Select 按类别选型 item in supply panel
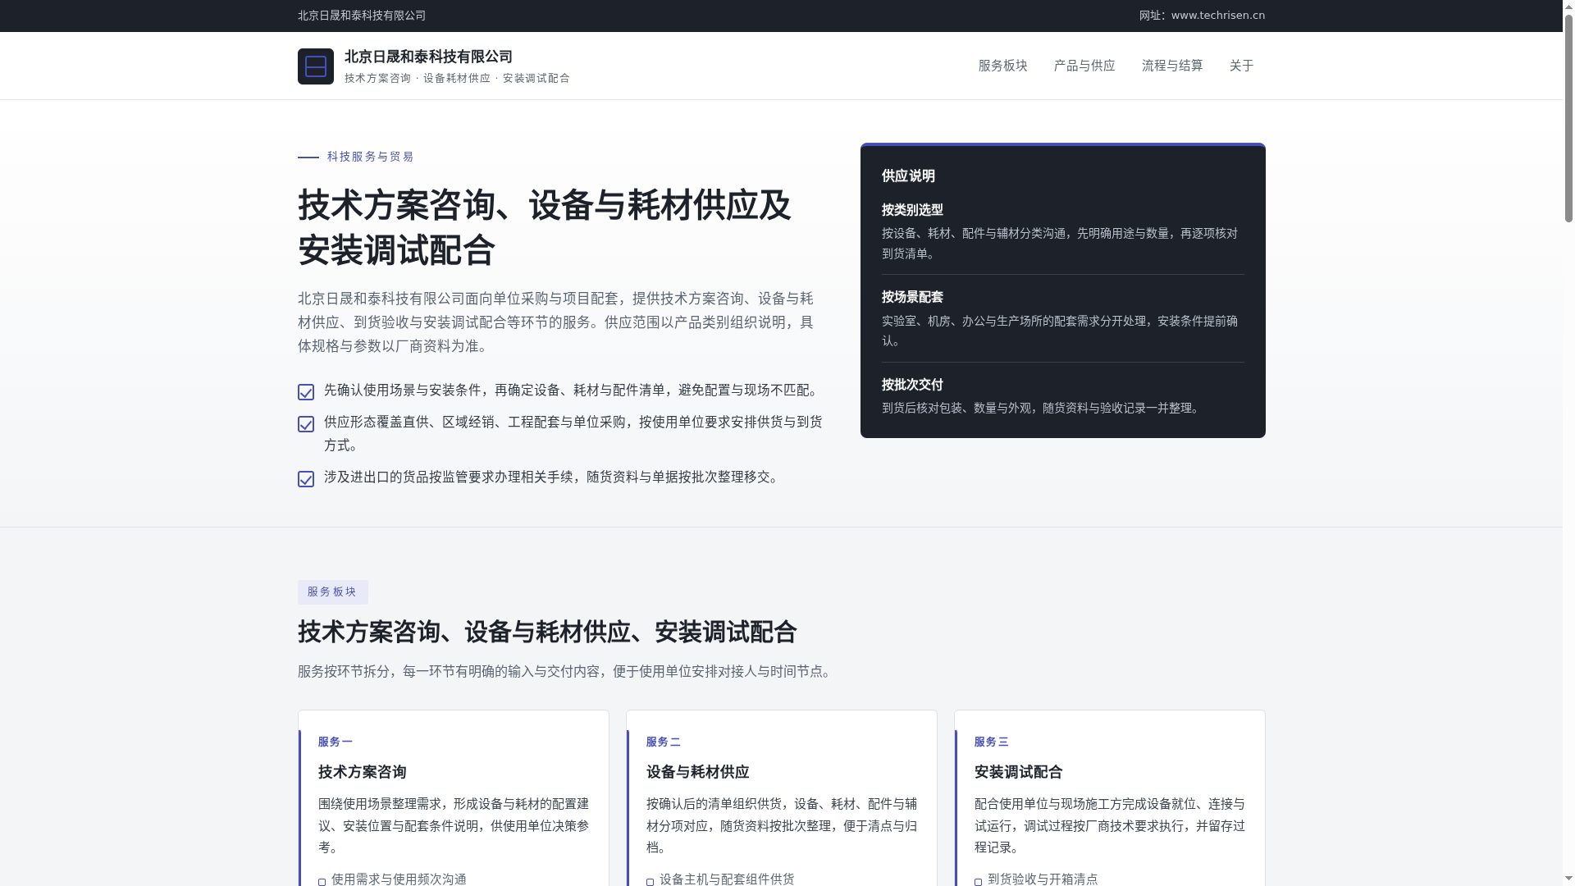The image size is (1575, 886). coord(912,210)
